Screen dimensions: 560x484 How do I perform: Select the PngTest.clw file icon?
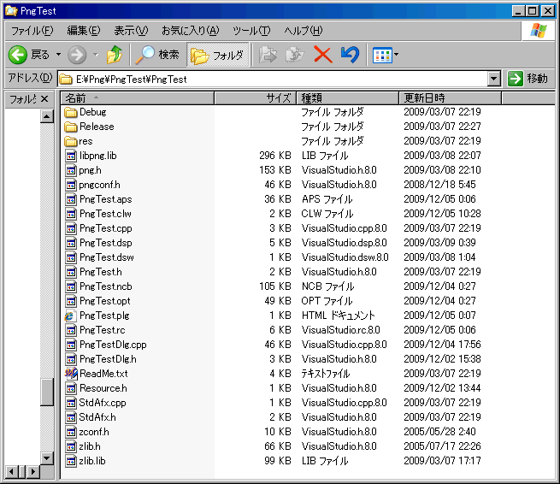(71, 214)
